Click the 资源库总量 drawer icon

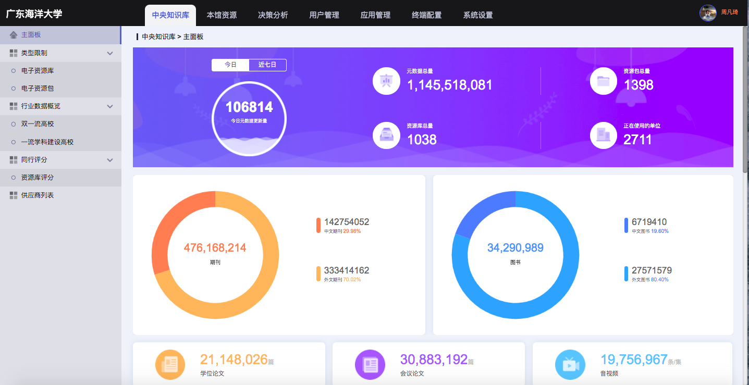386,135
